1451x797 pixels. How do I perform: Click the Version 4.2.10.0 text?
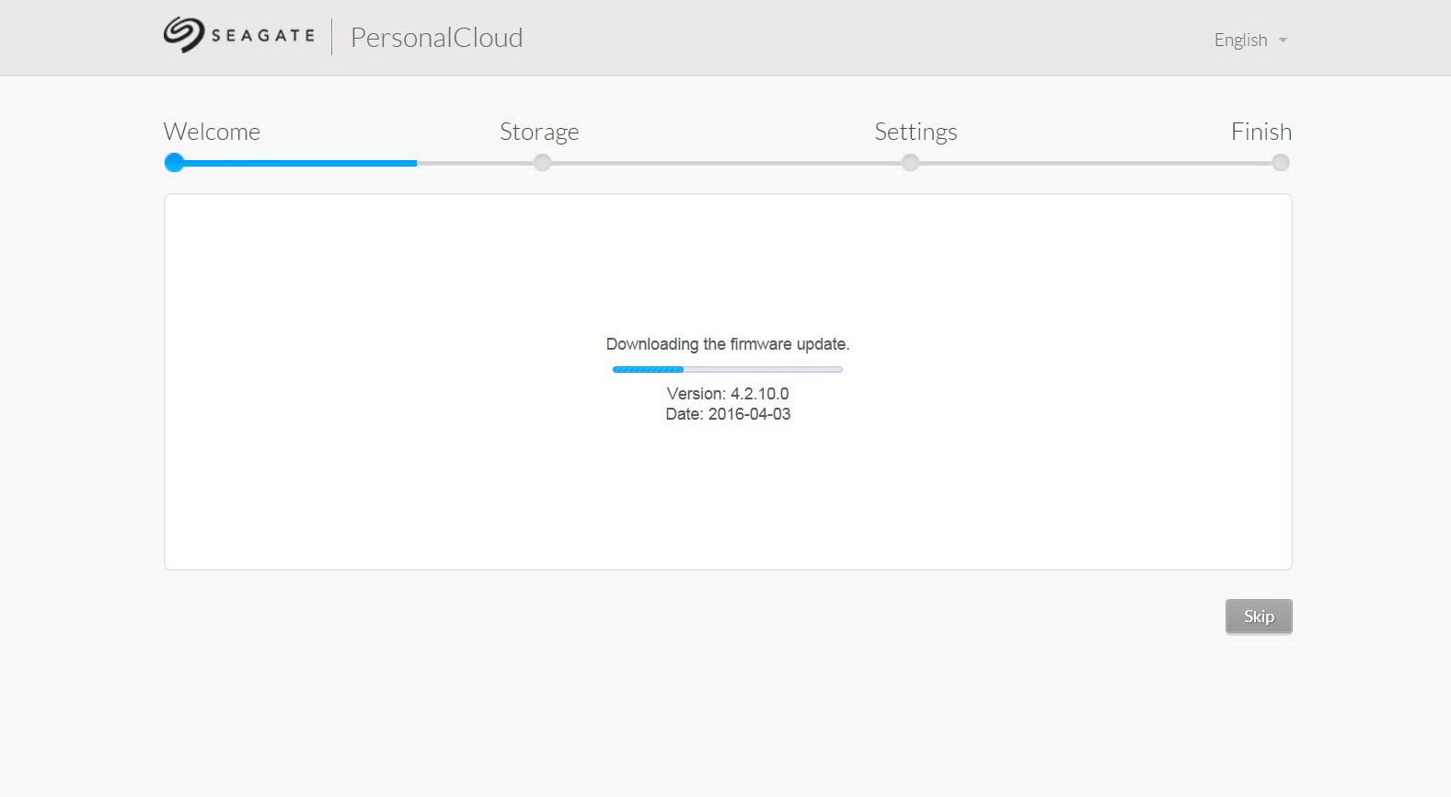click(x=728, y=394)
